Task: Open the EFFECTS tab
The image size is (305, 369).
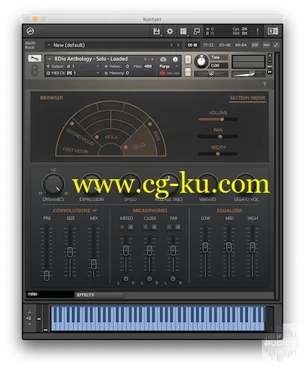Action: 99,295
